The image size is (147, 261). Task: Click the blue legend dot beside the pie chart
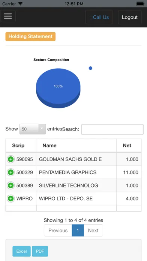click(x=90, y=68)
